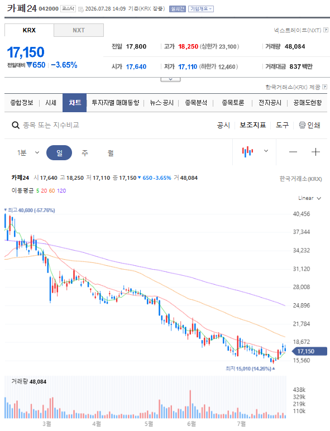Toggle the 60-day moving average
Screen dimensions: 330x431
tap(52, 191)
